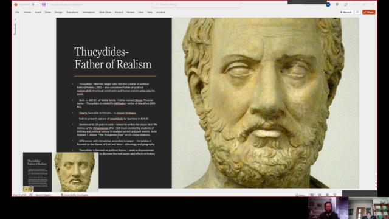Click the premium diamond icon

point(337,4)
